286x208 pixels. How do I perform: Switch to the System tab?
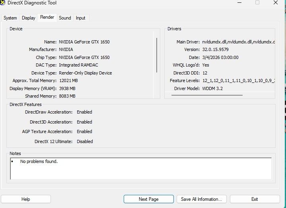coord(10,18)
